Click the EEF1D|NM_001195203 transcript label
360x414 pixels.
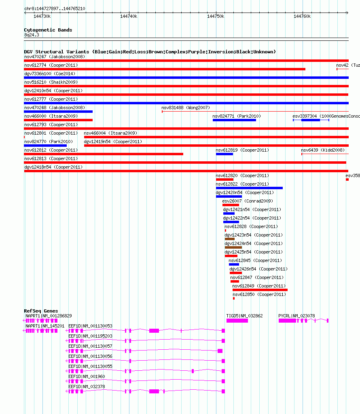pyautogui.click(x=90, y=336)
